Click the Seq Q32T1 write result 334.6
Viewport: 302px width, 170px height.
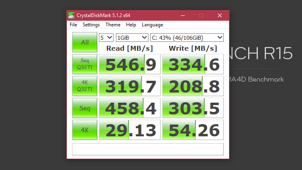193,64
